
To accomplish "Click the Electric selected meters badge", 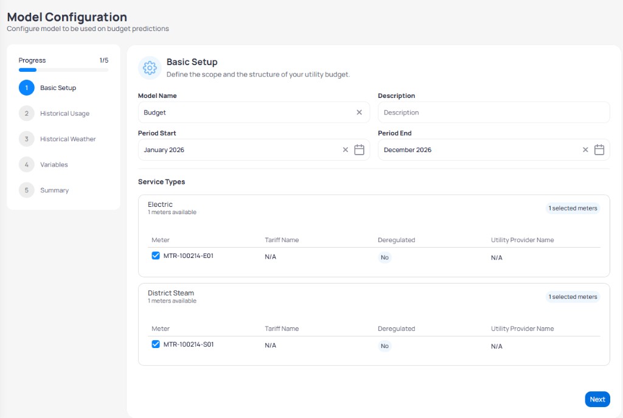I will click(x=573, y=208).
